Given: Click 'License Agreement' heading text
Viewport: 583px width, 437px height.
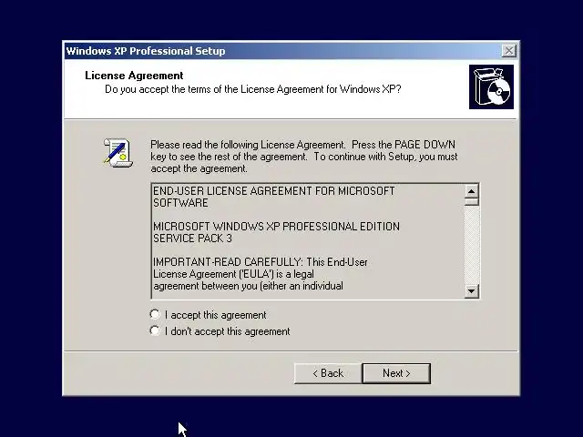Looking at the screenshot, I should [134, 76].
